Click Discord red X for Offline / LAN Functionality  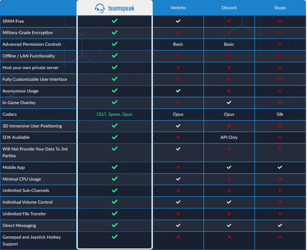point(229,56)
